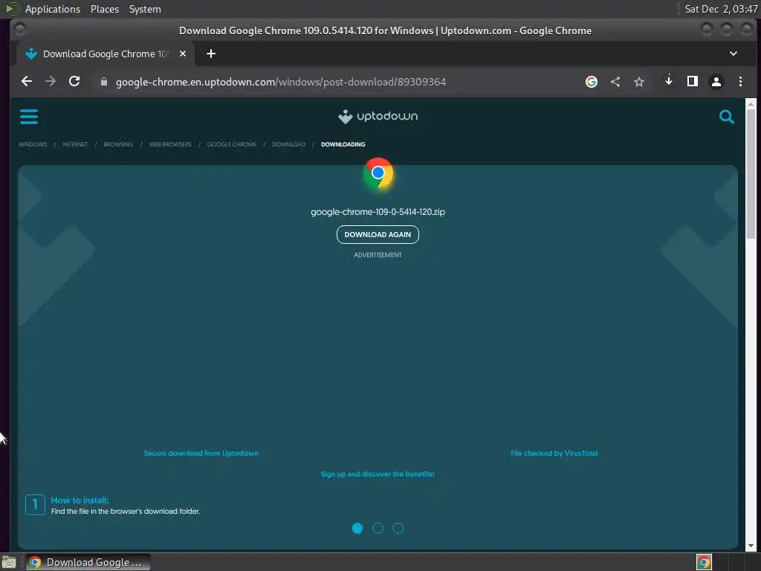Click the ADVERTISEMENT label
Viewport: 761px width, 571px height.
point(378,255)
